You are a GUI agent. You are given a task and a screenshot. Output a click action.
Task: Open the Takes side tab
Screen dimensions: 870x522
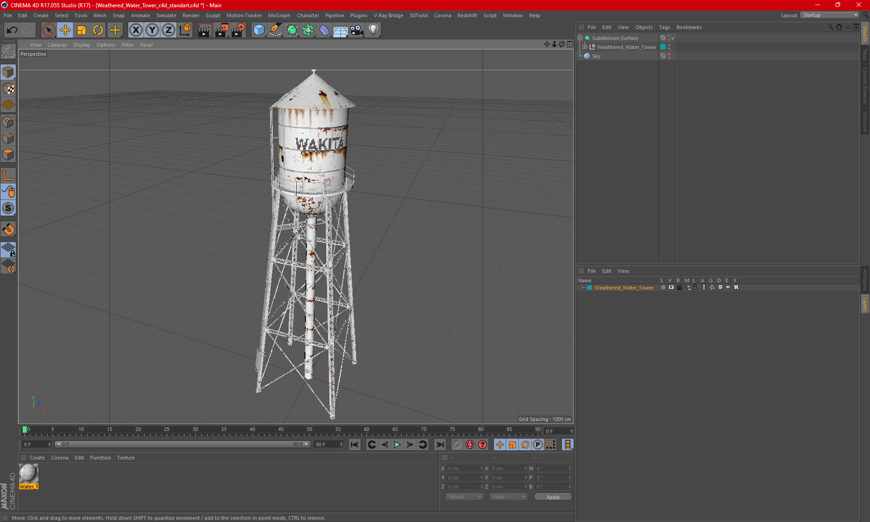(865, 54)
